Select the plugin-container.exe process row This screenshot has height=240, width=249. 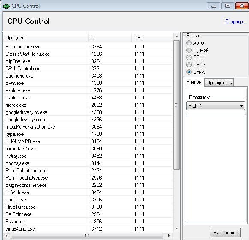88,185
